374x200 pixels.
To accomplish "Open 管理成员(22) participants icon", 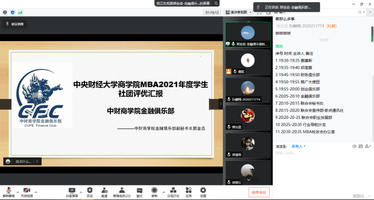I will pyautogui.click(x=122, y=190).
